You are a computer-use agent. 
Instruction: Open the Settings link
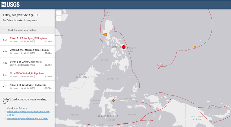point(22,108)
